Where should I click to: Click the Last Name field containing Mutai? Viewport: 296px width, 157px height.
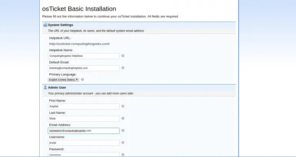[83, 118]
